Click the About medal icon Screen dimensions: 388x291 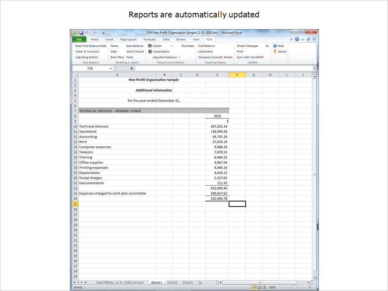275,52
